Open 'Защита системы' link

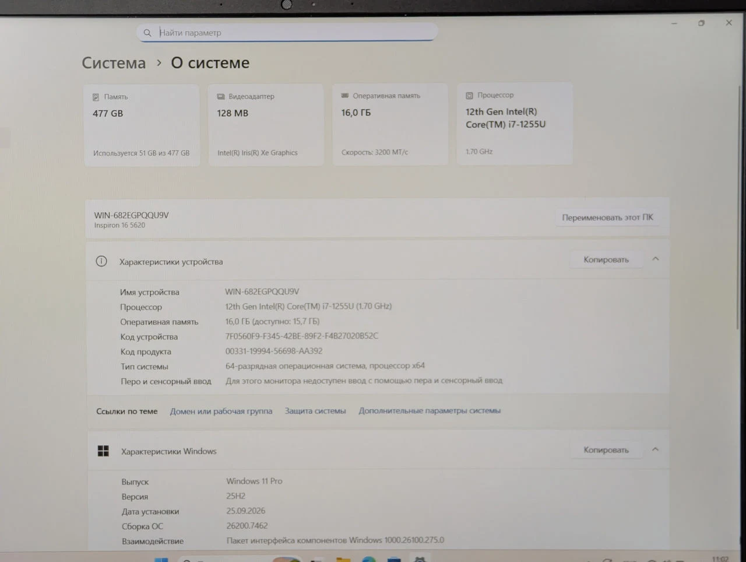(x=315, y=411)
